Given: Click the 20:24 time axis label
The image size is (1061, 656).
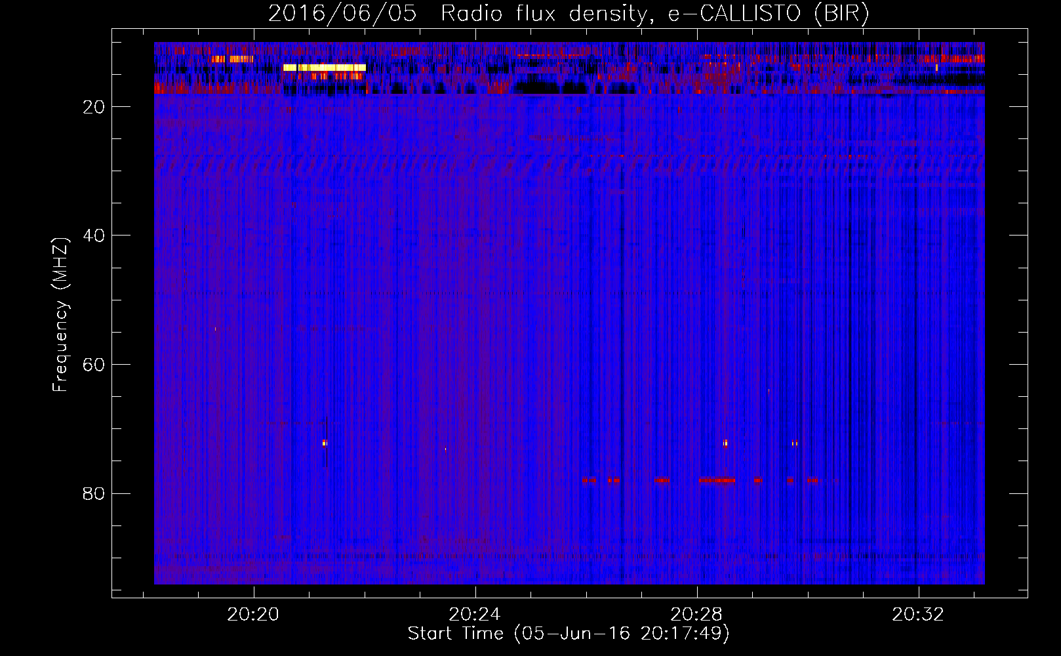Looking at the screenshot, I should pos(474,615).
